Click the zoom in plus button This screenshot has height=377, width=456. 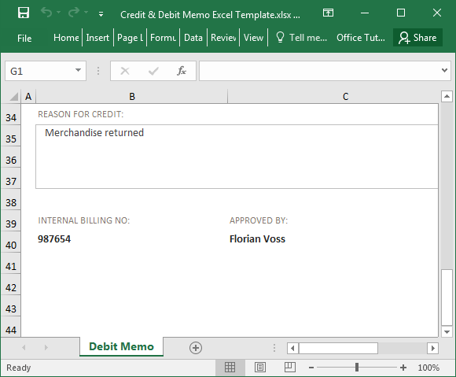click(x=403, y=368)
